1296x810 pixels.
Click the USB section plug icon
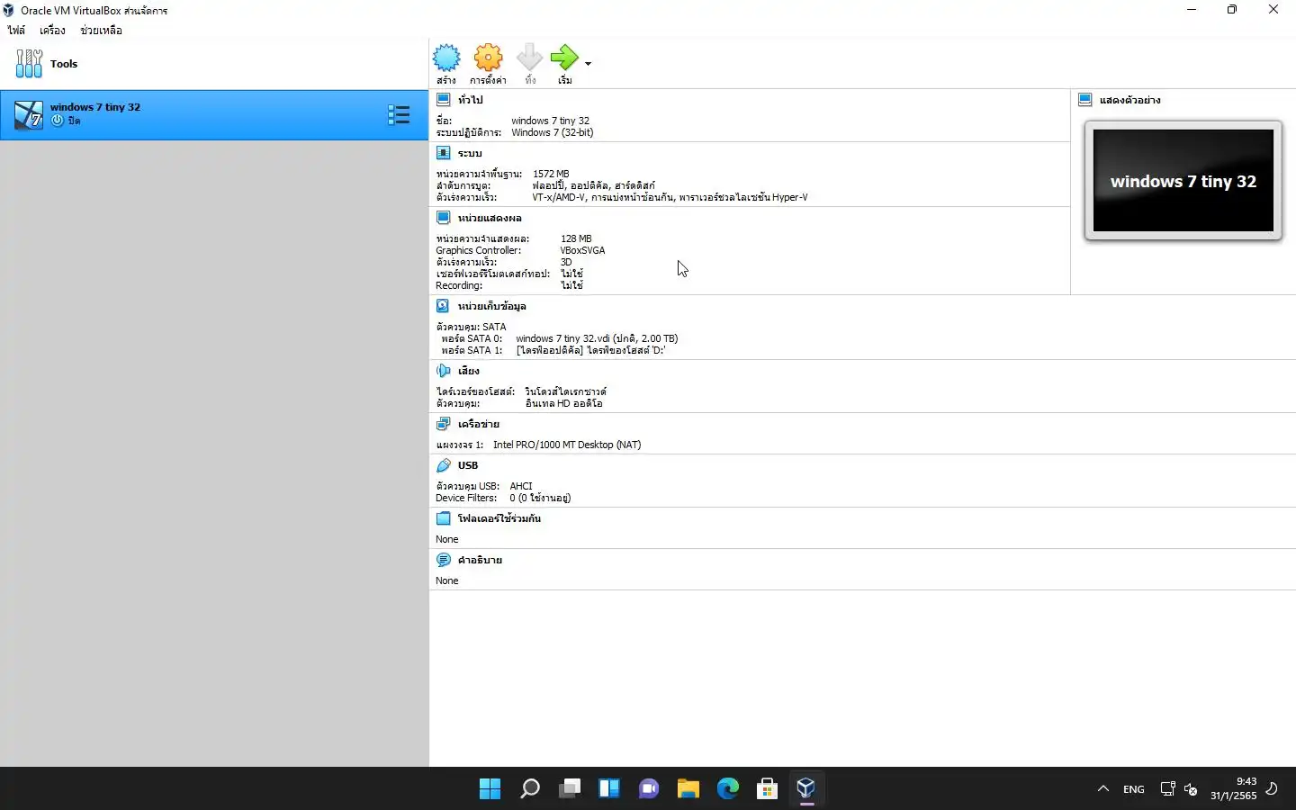443,465
